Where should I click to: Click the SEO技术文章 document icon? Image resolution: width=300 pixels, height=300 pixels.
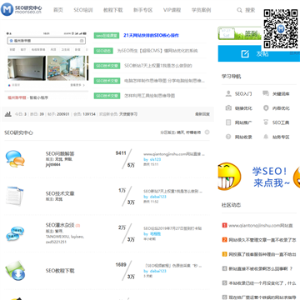14,196
